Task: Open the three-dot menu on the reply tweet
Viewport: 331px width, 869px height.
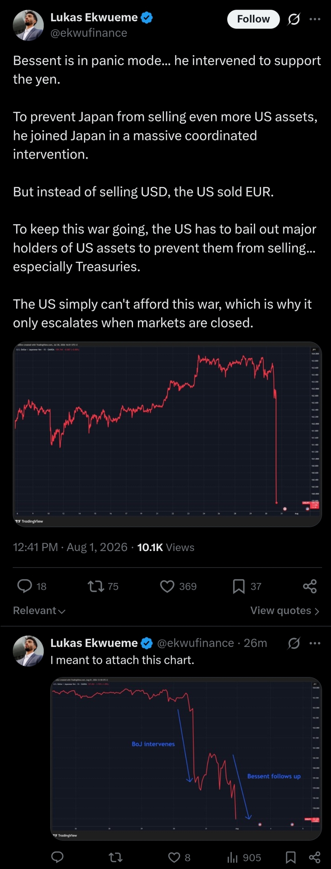Action: pyautogui.click(x=315, y=643)
